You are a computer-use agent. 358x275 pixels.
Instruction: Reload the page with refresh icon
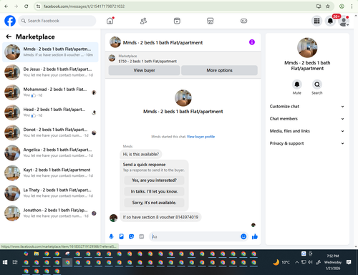tap(26, 6)
